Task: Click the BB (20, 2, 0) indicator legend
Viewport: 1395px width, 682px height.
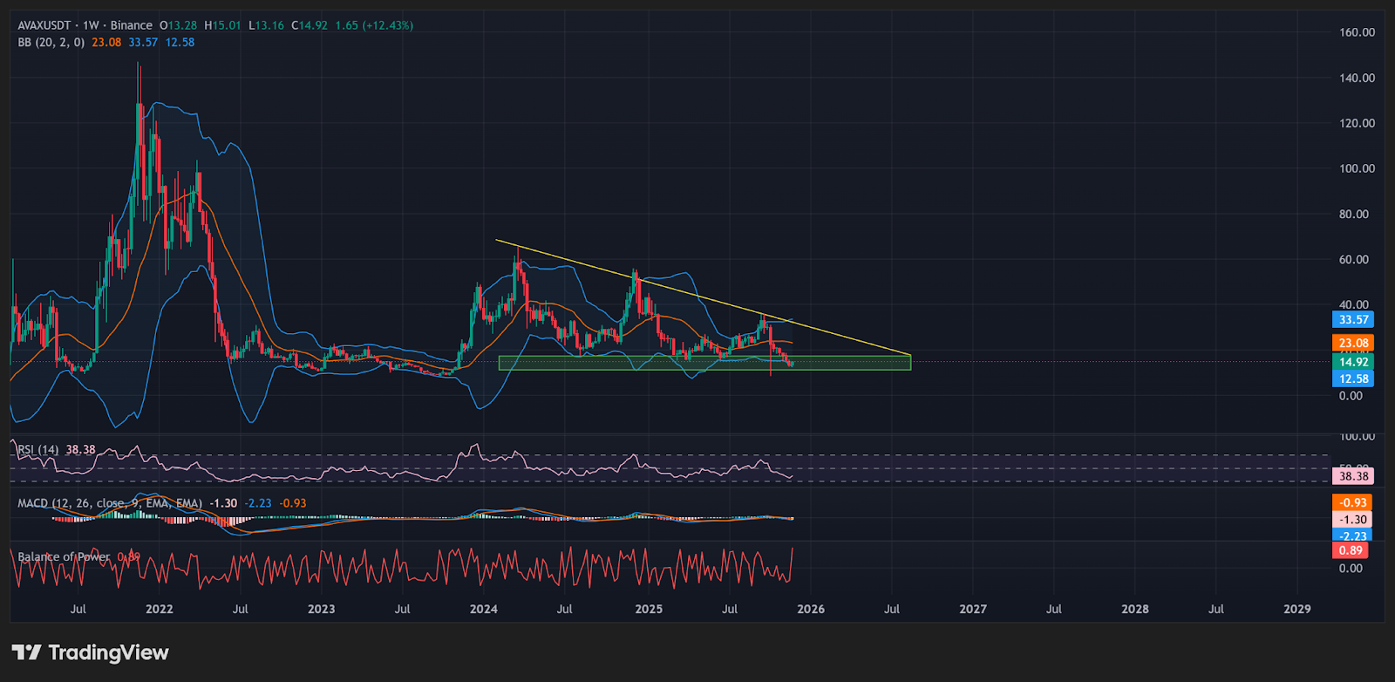Action: pyautogui.click(x=51, y=42)
